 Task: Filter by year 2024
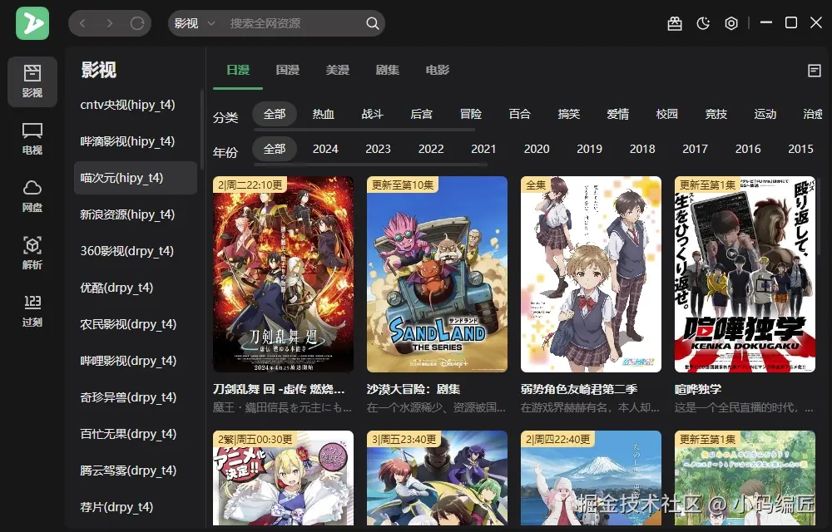pyautogui.click(x=325, y=149)
